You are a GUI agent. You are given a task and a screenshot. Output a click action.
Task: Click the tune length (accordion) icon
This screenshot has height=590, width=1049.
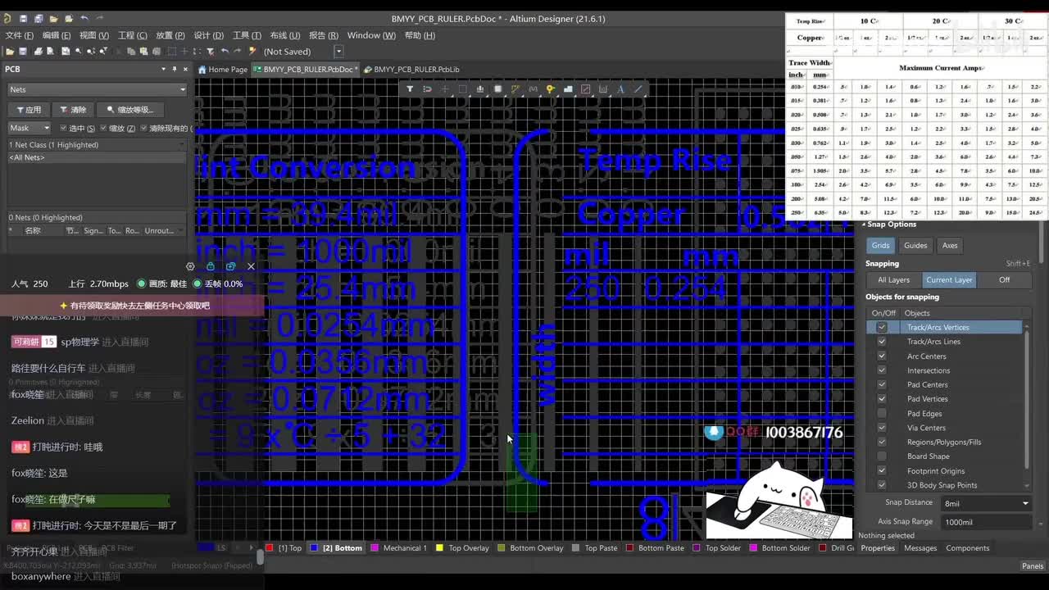[x=533, y=89]
